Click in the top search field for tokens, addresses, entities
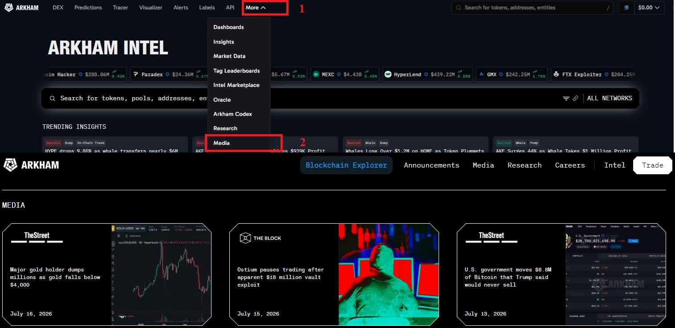 [x=532, y=8]
